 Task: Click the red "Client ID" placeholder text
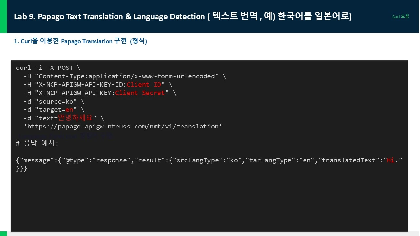click(144, 85)
